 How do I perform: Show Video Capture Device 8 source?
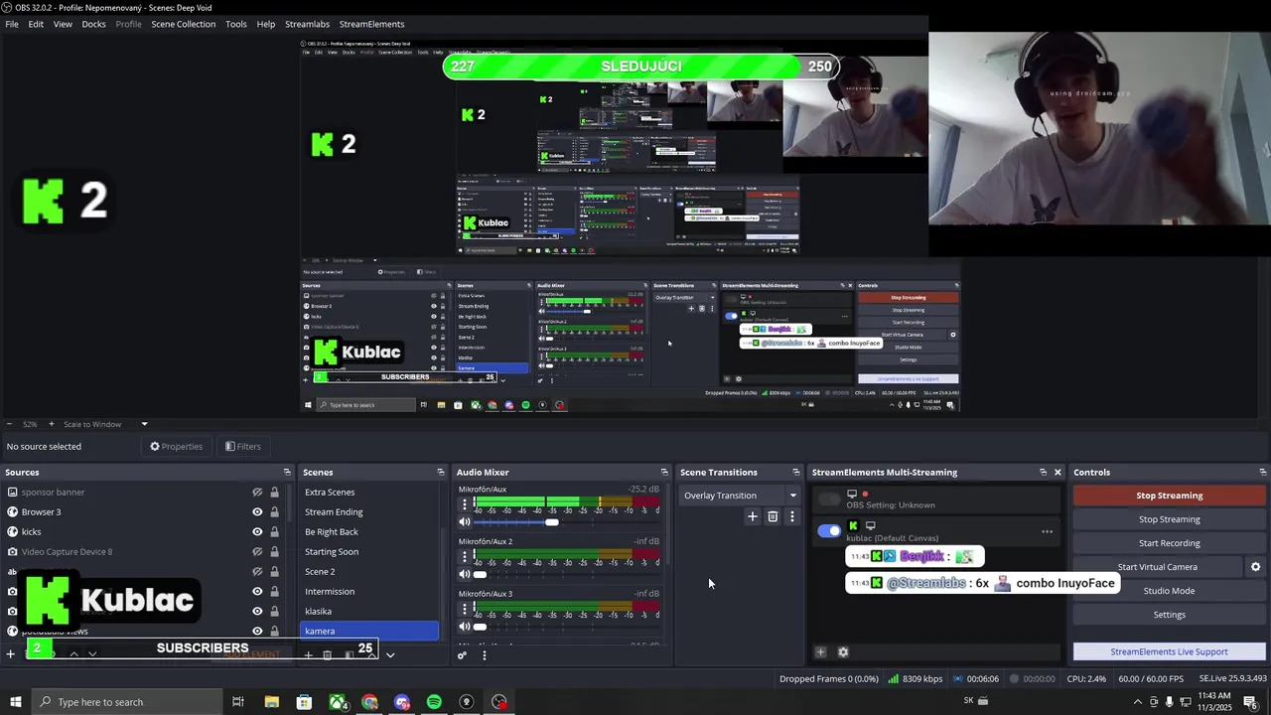[x=257, y=552]
